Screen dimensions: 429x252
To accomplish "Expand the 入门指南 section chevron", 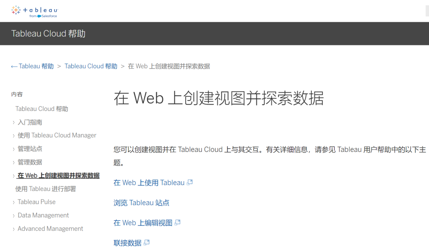I will [x=14, y=122].
